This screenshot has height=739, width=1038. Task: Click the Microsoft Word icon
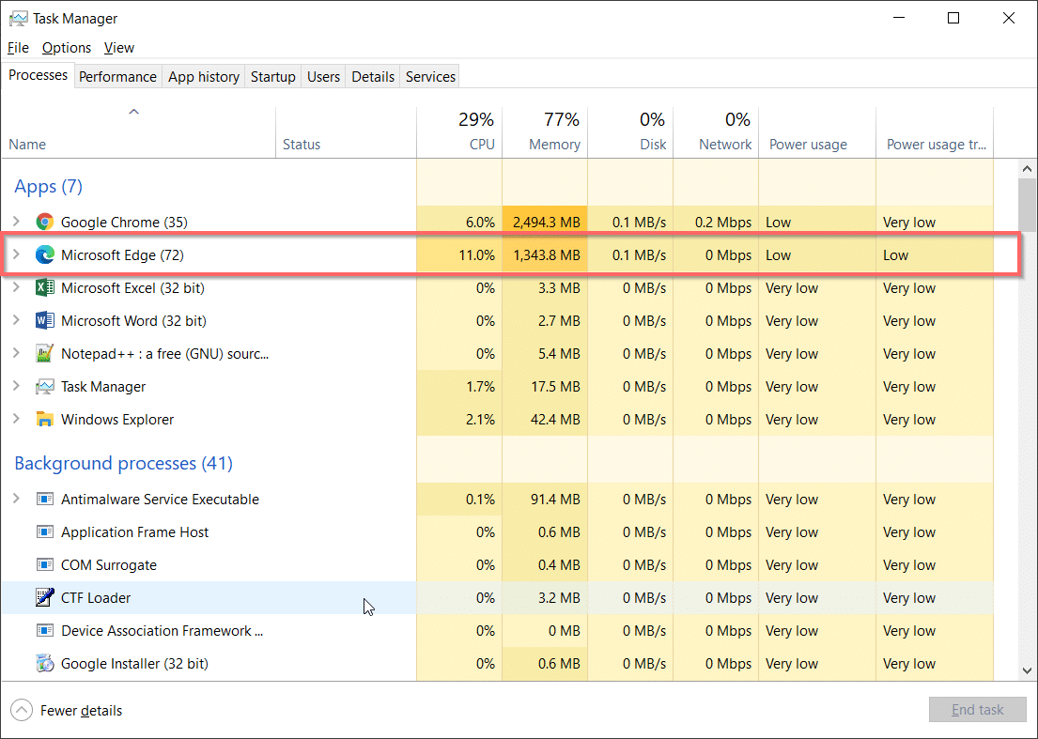[44, 321]
